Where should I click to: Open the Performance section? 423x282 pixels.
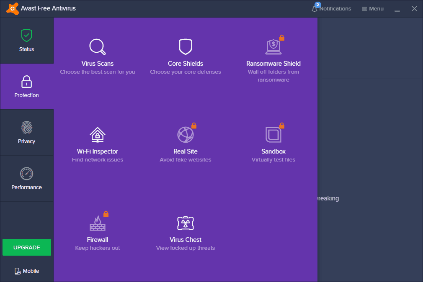(x=26, y=179)
